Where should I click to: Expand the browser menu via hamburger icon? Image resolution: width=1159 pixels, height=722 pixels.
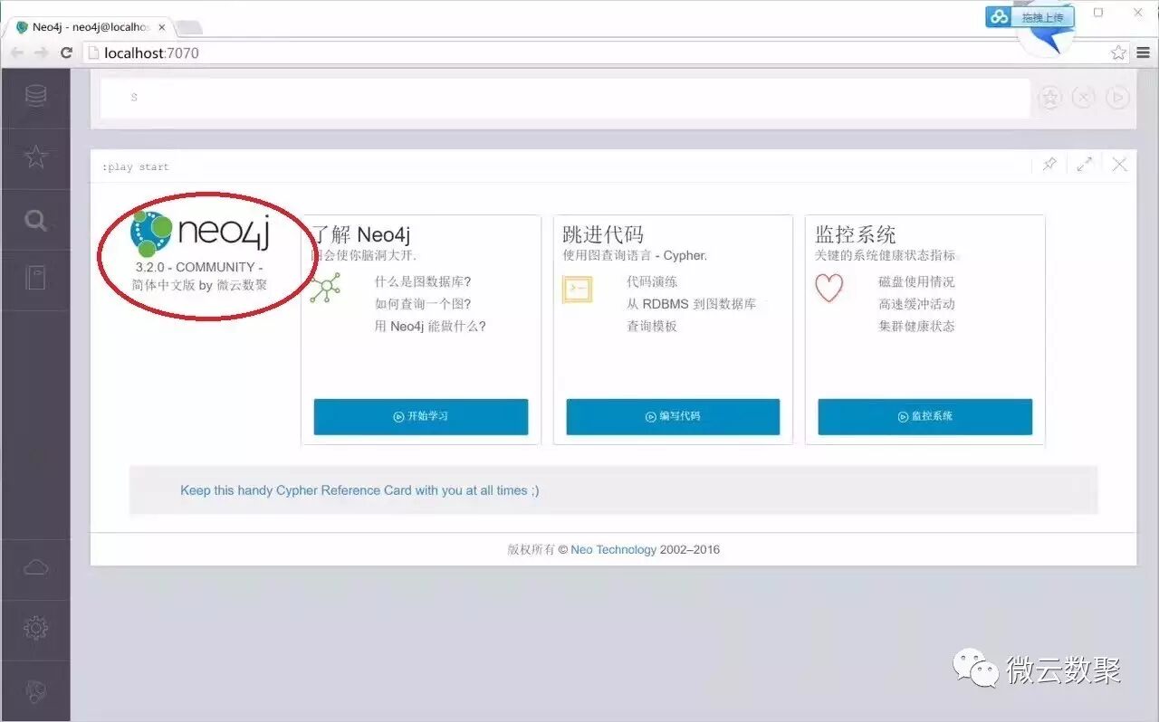[1143, 52]
